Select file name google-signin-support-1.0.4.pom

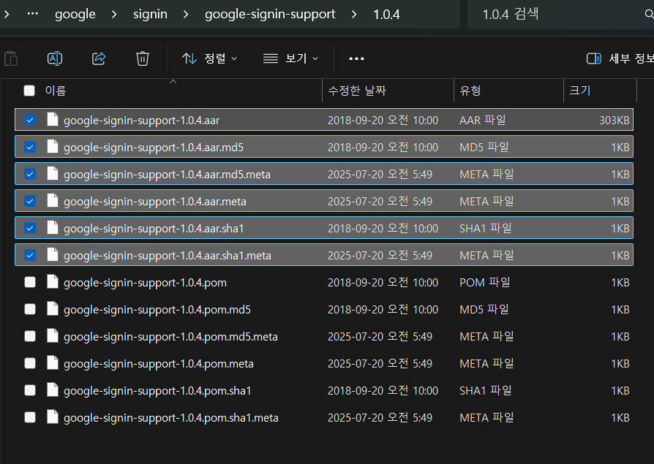click(x=145, y=283)
